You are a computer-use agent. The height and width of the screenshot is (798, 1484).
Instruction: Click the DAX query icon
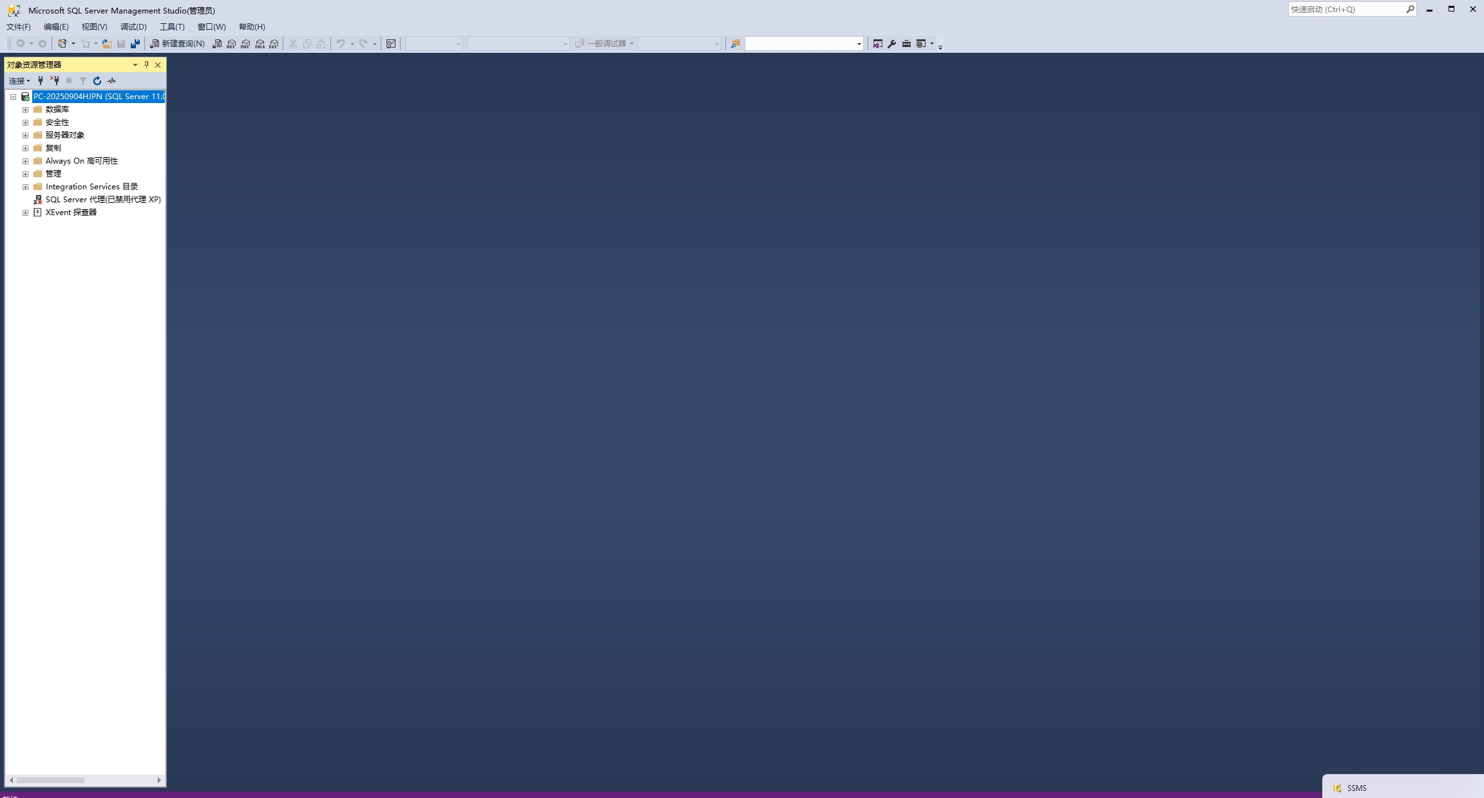tap(274, 44)
